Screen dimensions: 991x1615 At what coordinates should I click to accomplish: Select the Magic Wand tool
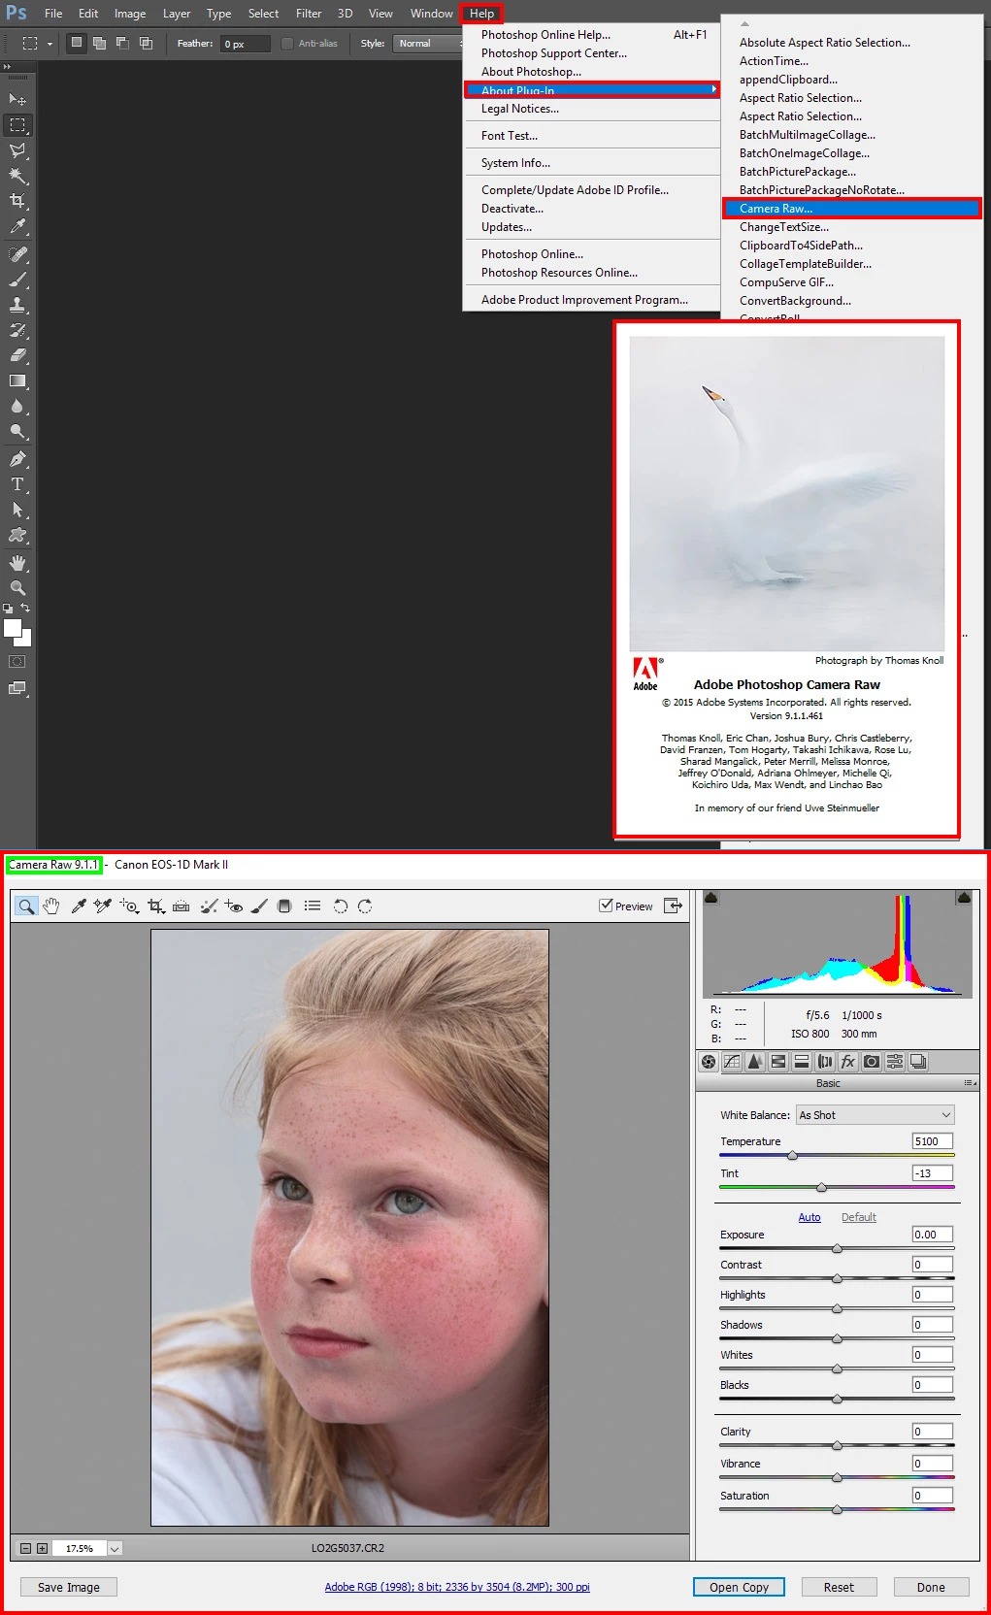pos(17,176)
